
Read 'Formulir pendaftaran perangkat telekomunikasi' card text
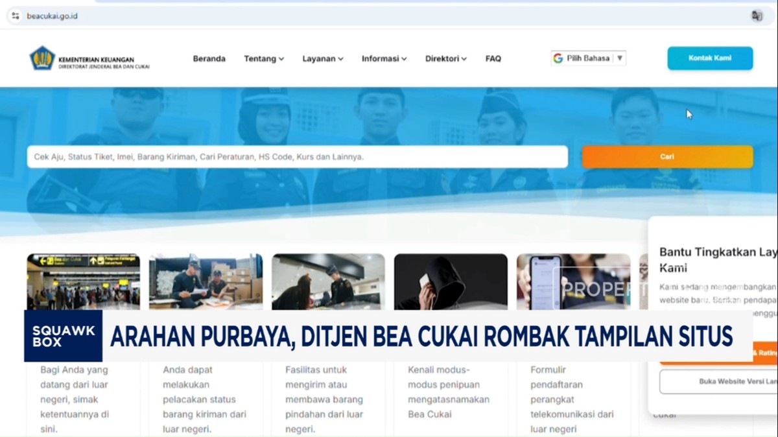point(572,399)
